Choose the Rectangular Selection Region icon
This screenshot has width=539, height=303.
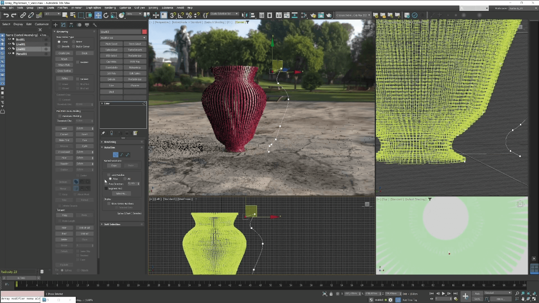pos(81,15)
